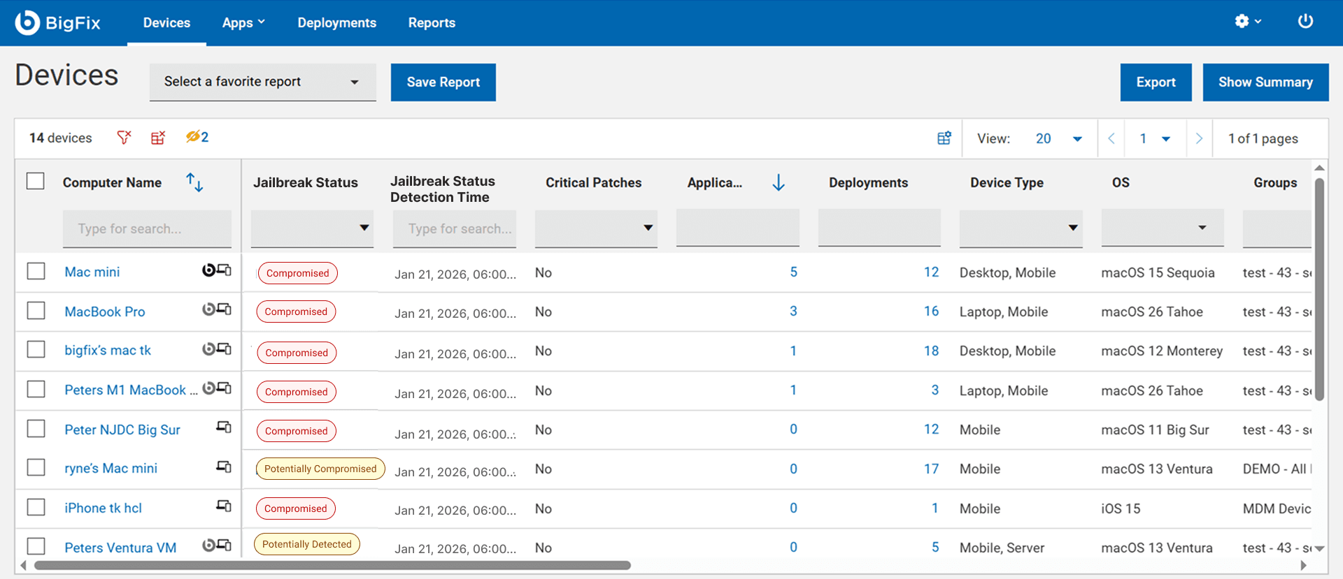Click the red reset table columns icon
This screenshot has height=579, width=1343.
point(158,138)
